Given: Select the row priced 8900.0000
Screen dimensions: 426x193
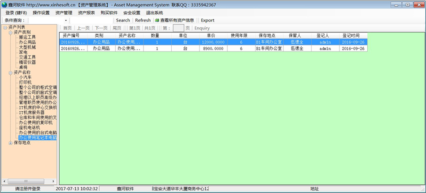Looking at the screenshot, I should click(213, 48).
